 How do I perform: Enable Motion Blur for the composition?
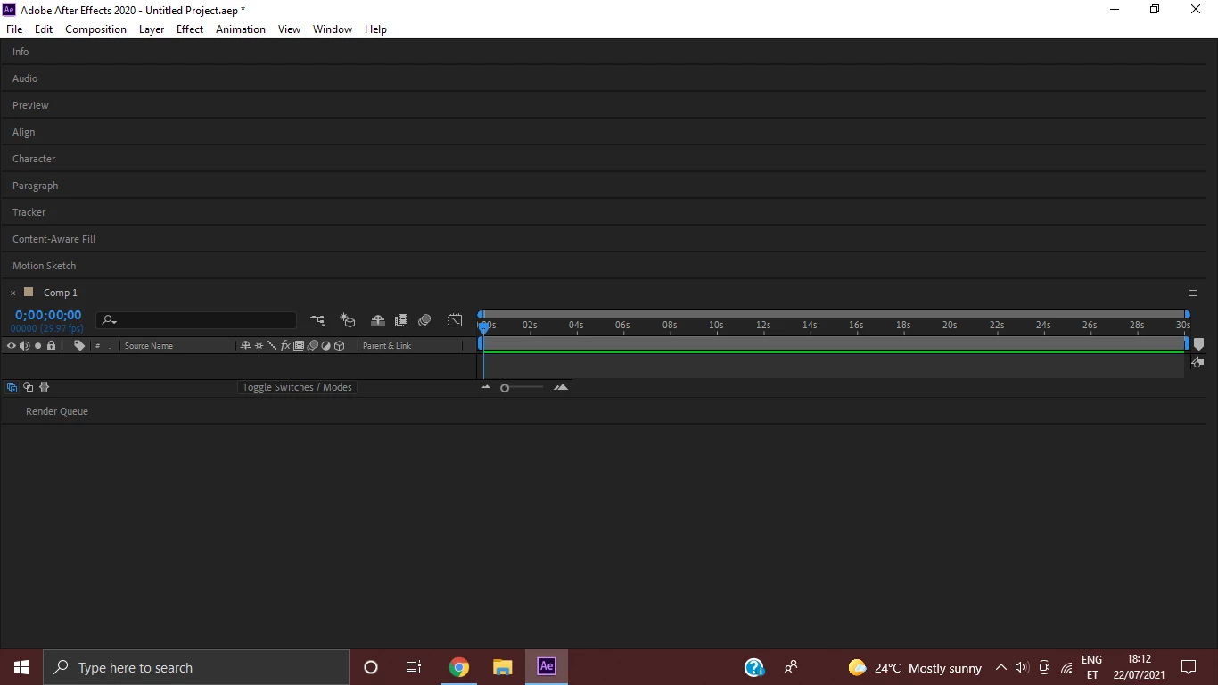coord(424,320)
